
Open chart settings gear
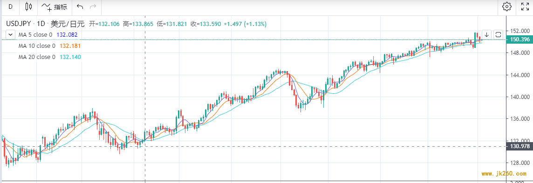(507, 7)
